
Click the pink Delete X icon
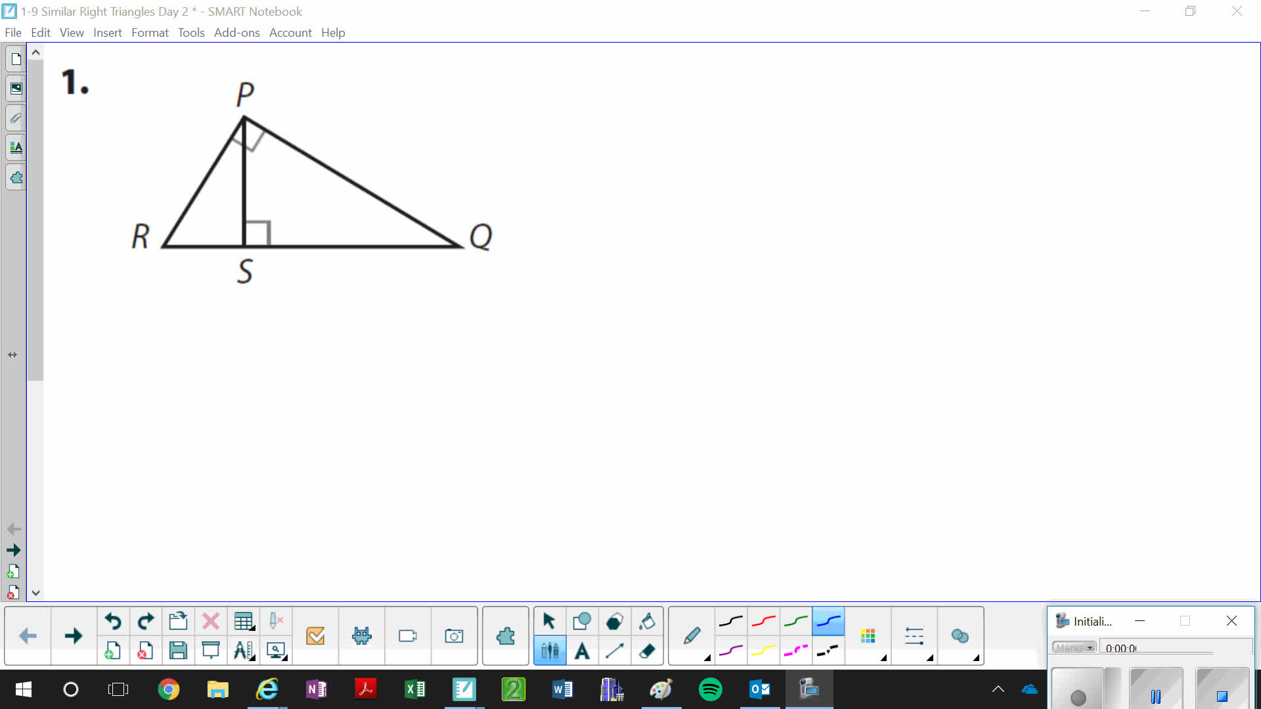tap(211, 620)
